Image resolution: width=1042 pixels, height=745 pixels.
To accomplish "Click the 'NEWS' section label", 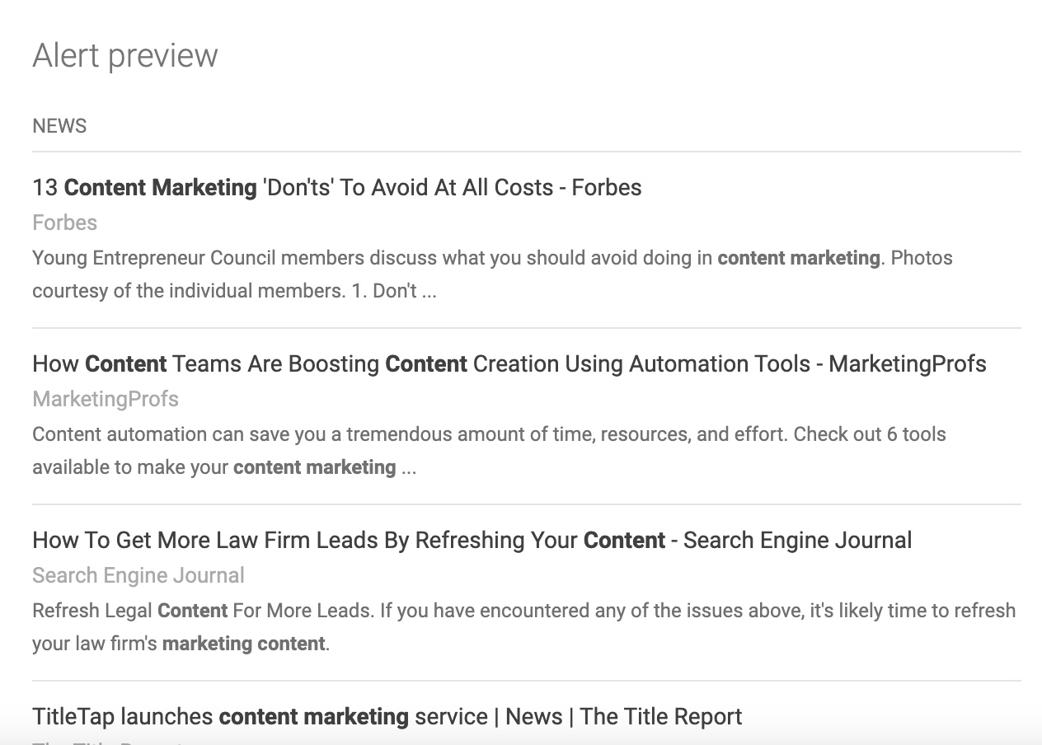I will coord(59,126).
